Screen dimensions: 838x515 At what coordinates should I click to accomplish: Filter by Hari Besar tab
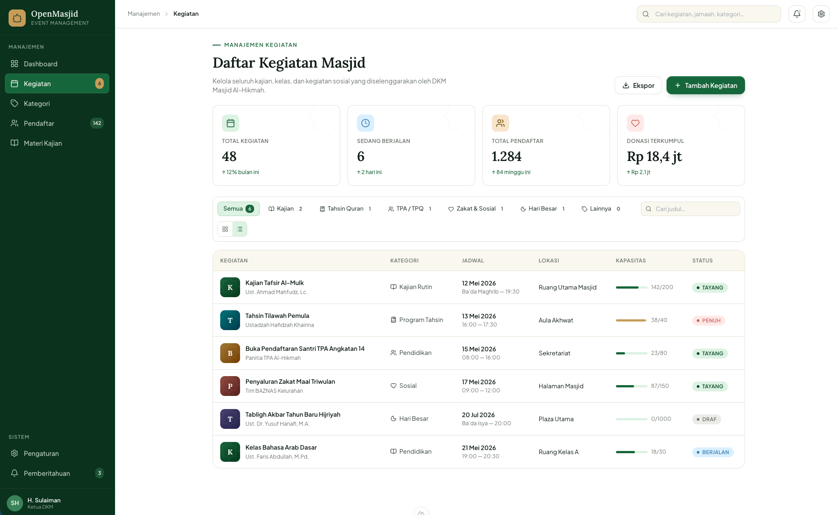tap(542, 209)
